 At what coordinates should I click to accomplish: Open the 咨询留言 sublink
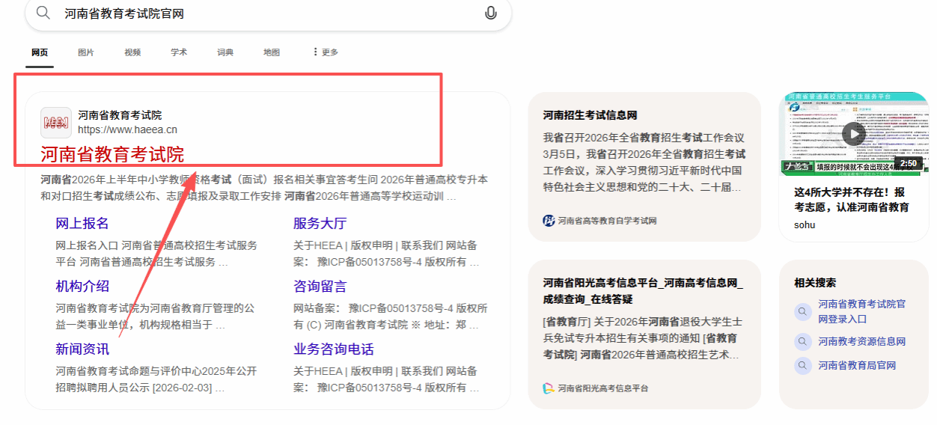[320, 287]
